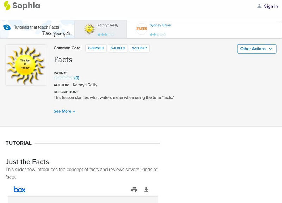Rate the tutorial using the stars

[x=64, y=78]
